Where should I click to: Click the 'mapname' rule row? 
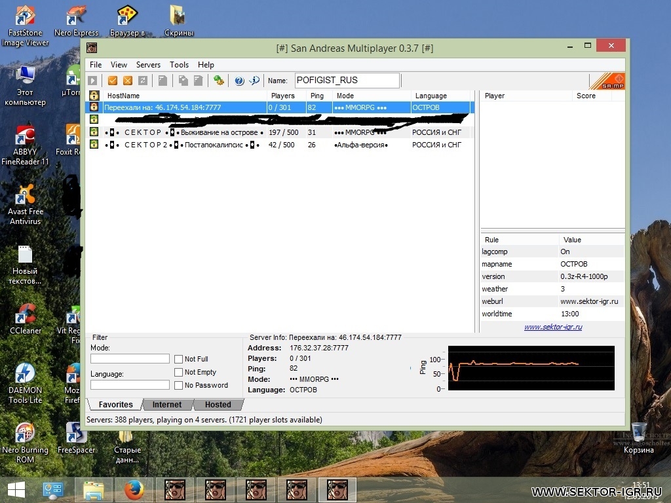(x=552, y=264)
